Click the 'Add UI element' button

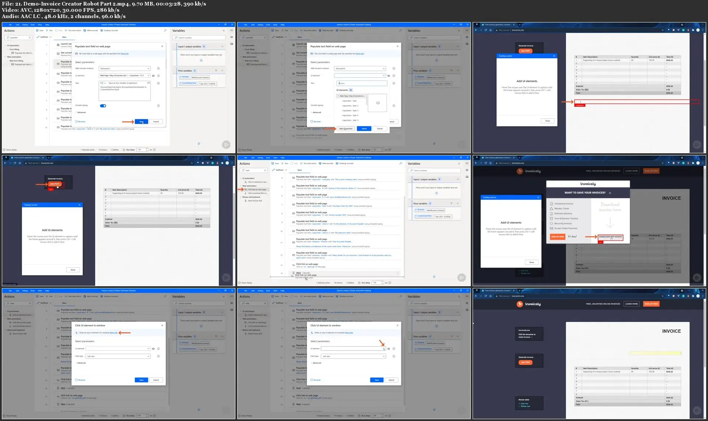[x=346, y=129]
